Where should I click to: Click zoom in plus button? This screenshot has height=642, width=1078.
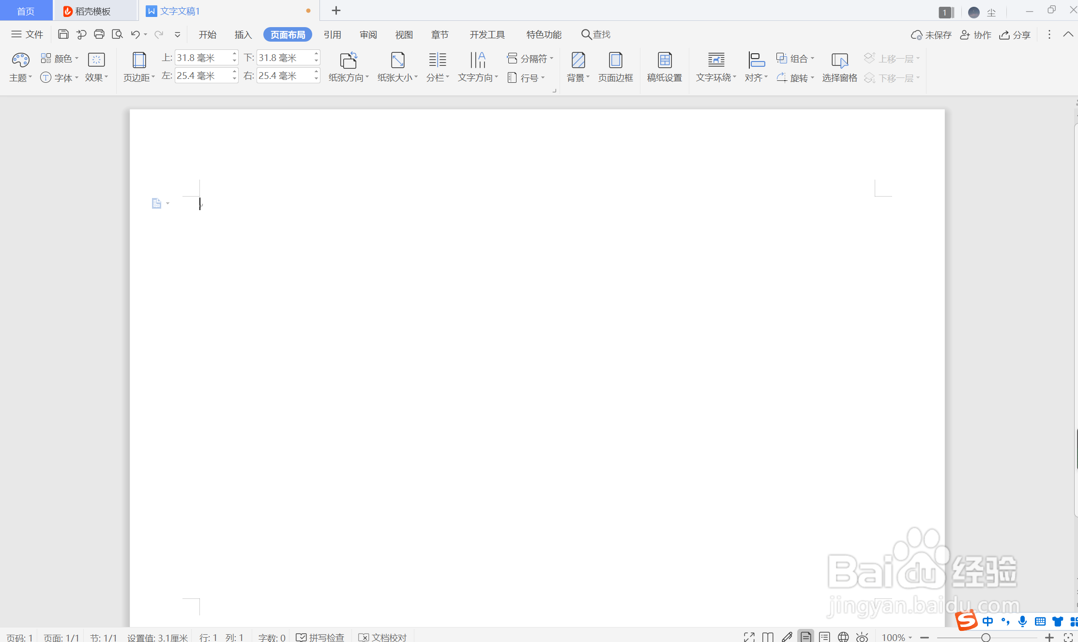tap(1049, 637)
